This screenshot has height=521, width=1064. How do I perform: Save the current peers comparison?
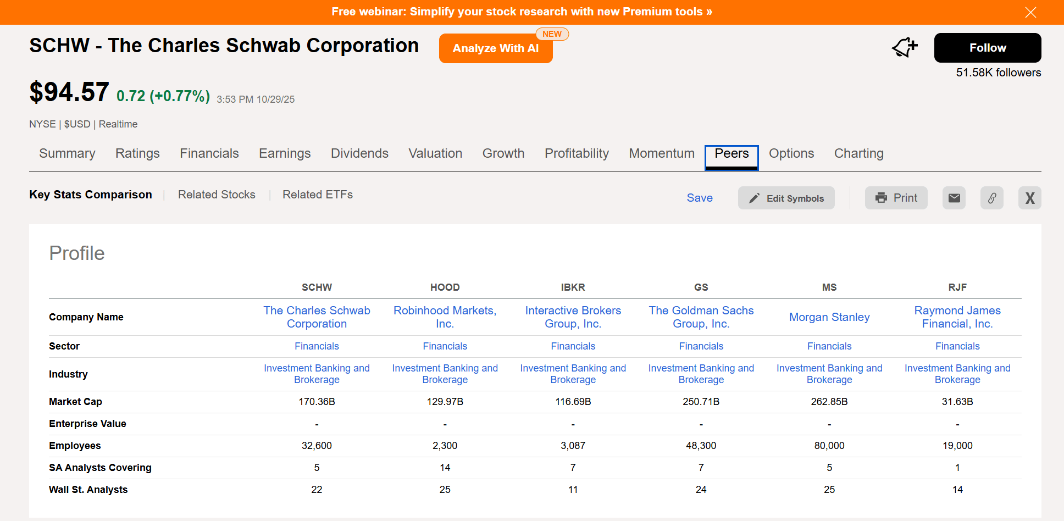[700, 198]
